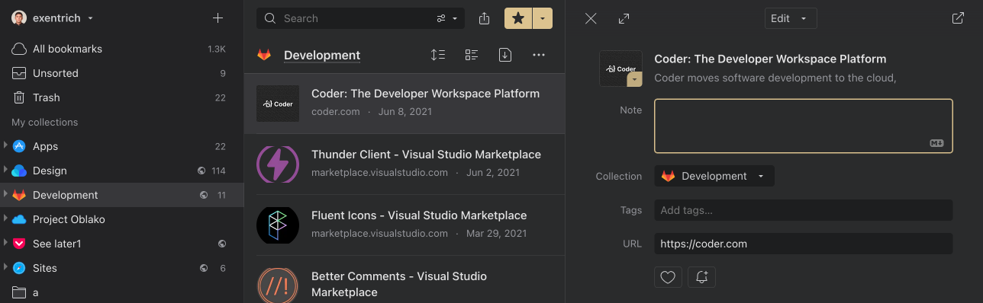Edit bookmark description text
The width and height of the screenshot is (983, 303).
775,77
